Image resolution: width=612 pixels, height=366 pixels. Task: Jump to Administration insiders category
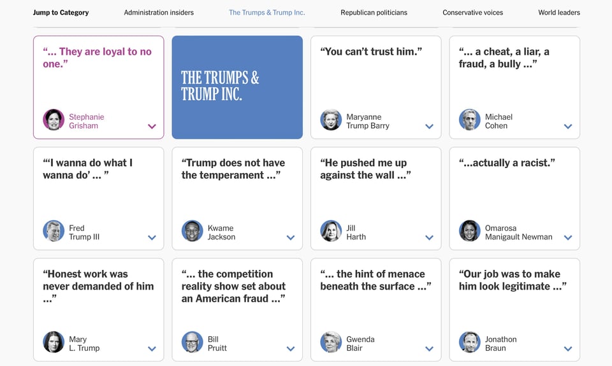(x=159, y=13)
